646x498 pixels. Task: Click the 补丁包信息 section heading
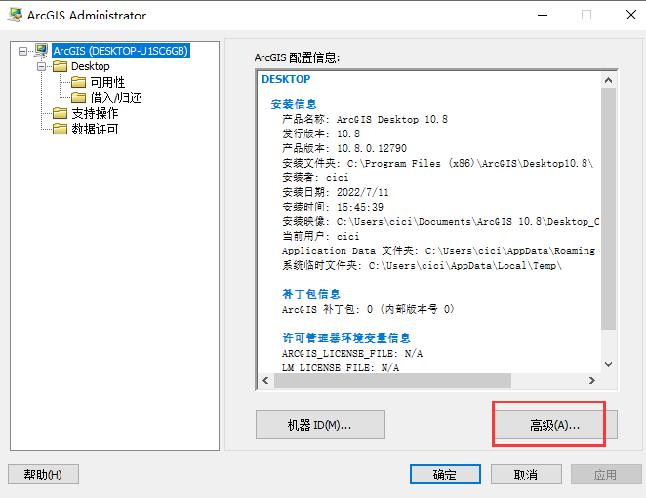click(311, 294)
